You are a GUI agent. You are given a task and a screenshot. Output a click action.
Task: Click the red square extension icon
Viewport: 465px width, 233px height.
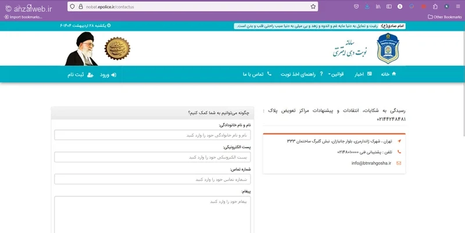424,6
